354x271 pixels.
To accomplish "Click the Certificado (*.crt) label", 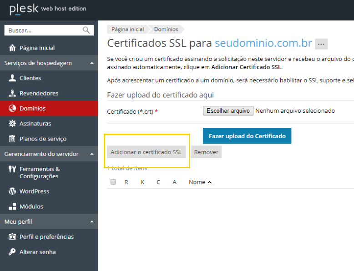I will click(x=130, y=111).
